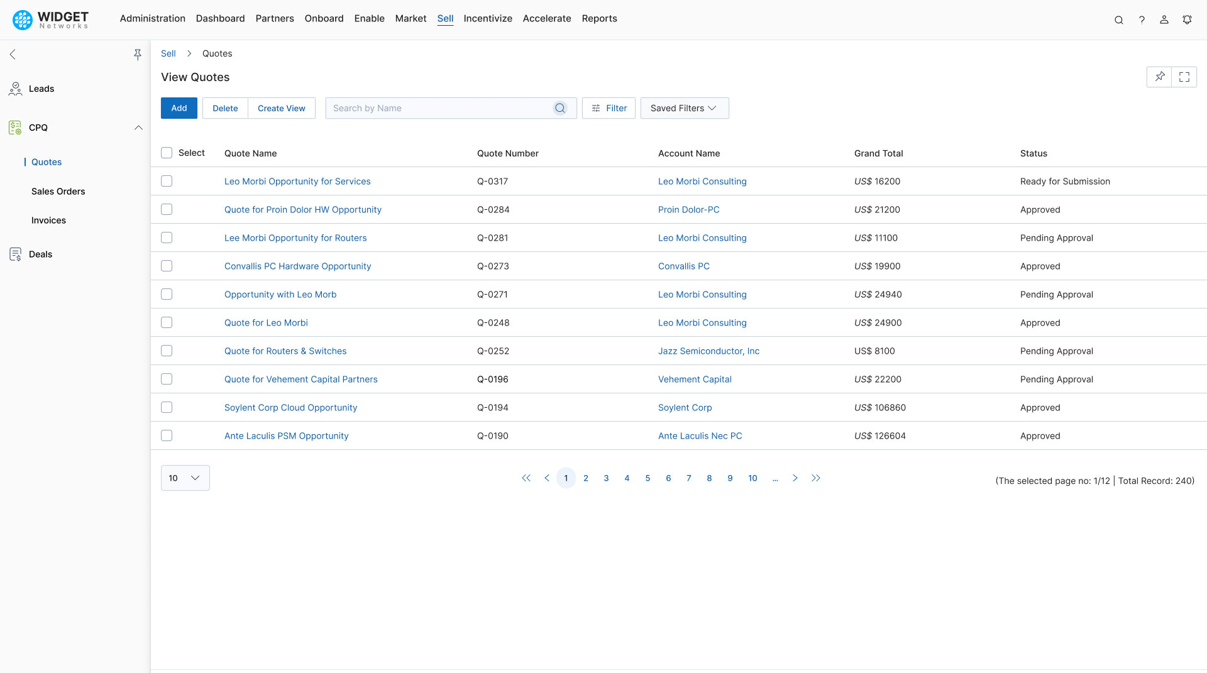
Task: Click the Leads icon in sidebar
Action: pyautogui.click(x=16, y=89)
